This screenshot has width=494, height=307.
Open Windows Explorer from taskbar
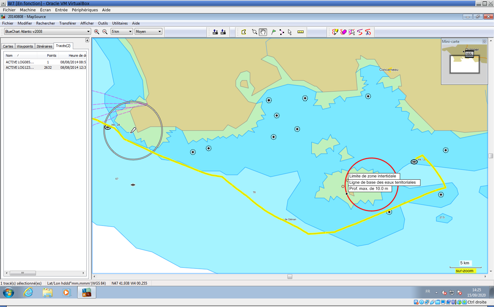(48, 293)
